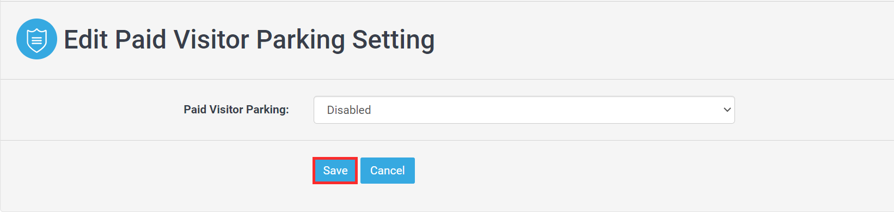Click the 'Edit Paid Visitor Parking Setting' heading
Screen dimensions: 894x212
click(249, 40)
